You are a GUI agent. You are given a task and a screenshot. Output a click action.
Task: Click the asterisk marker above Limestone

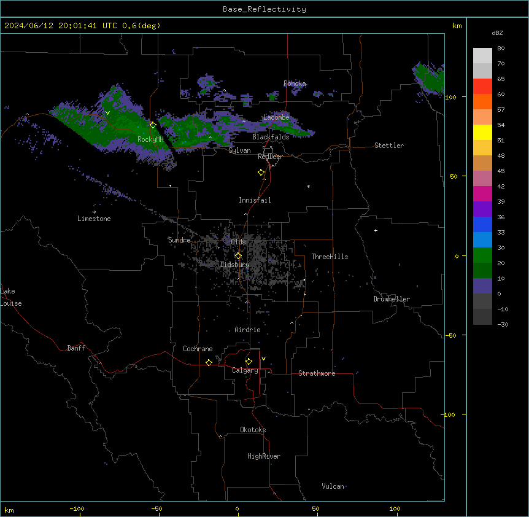click(x=94, y=212)
